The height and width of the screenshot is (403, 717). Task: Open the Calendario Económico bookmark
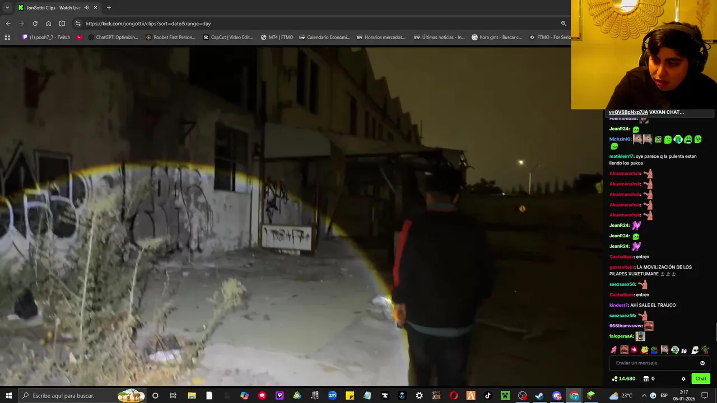(x=324, y=38)
